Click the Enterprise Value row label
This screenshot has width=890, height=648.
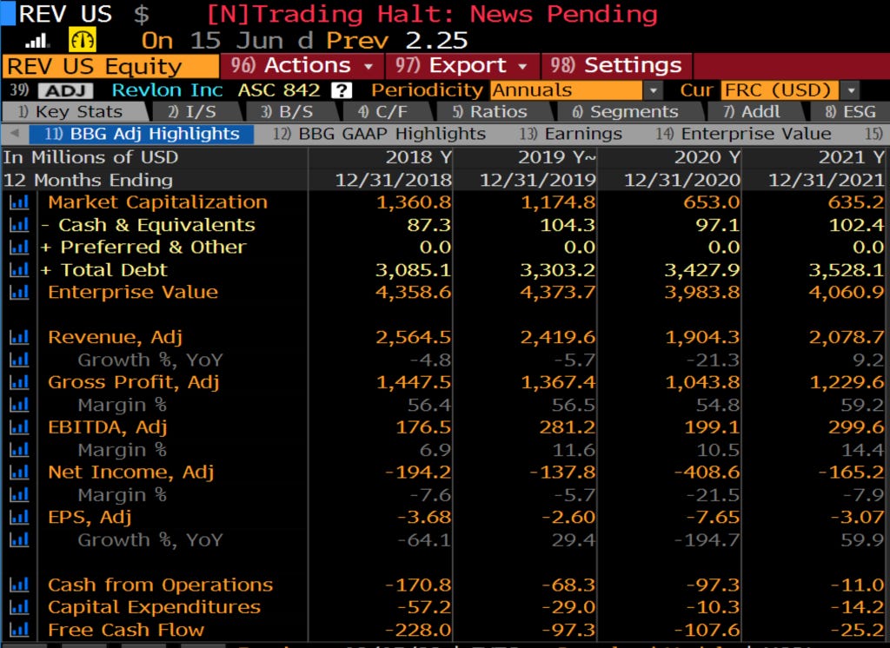tap(133, 292)
